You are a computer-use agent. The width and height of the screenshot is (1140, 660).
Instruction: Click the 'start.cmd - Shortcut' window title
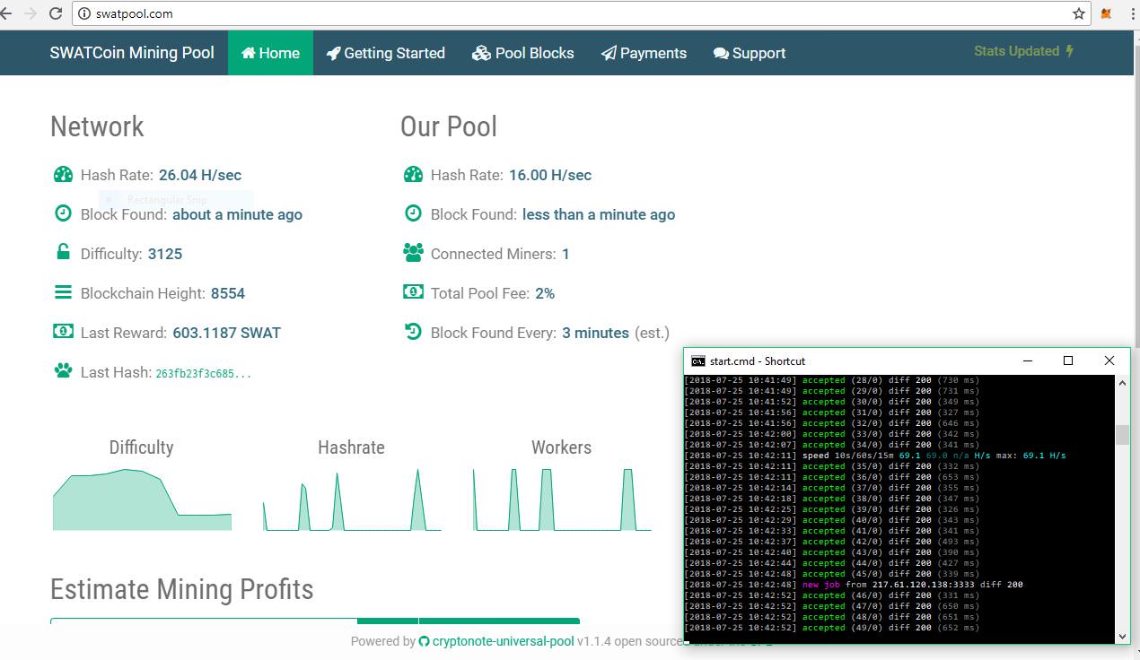[x=758, y=360]
